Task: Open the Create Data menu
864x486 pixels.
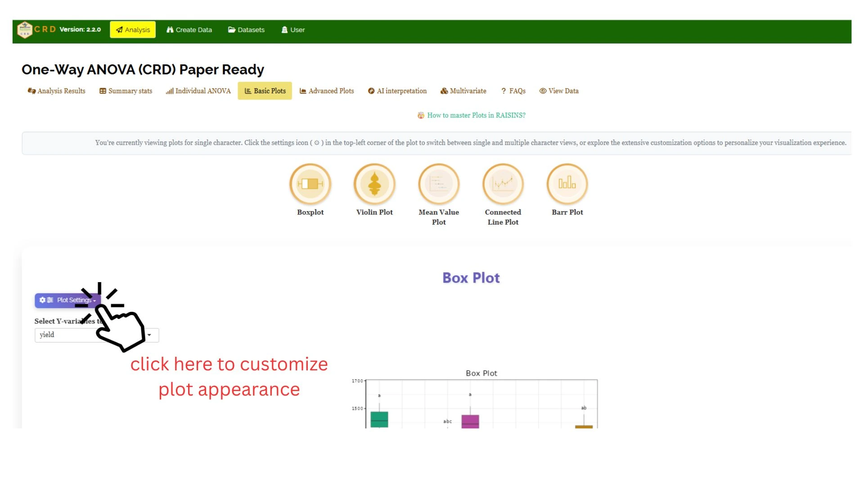Action: pyautogui.click(x=189, y=30)
